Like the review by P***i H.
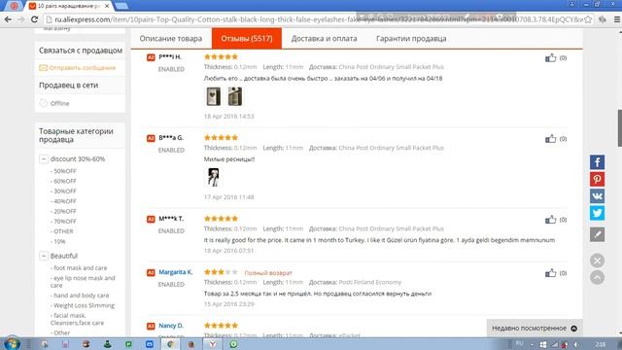Image resolution: width=622 pixels, height=350 pixels. (x=551, y=57)
